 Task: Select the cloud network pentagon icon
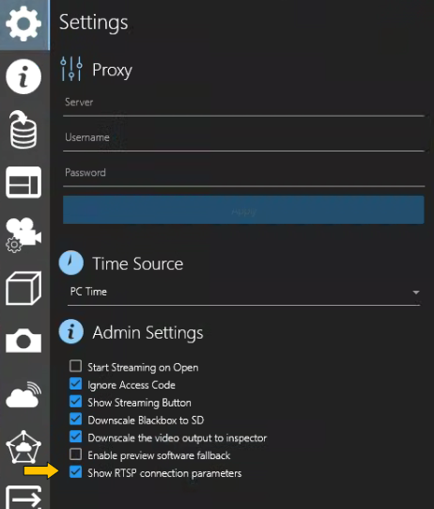pyautogui.click(x=23, y=447)
